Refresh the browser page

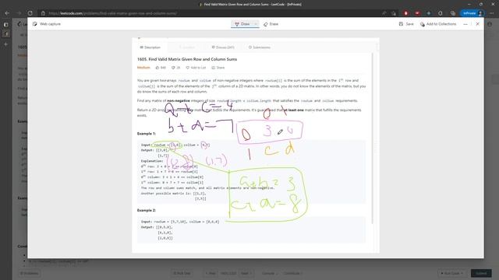click(30, 13)
